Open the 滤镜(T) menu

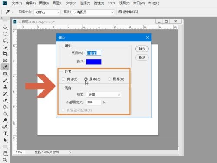pos(99,3)
